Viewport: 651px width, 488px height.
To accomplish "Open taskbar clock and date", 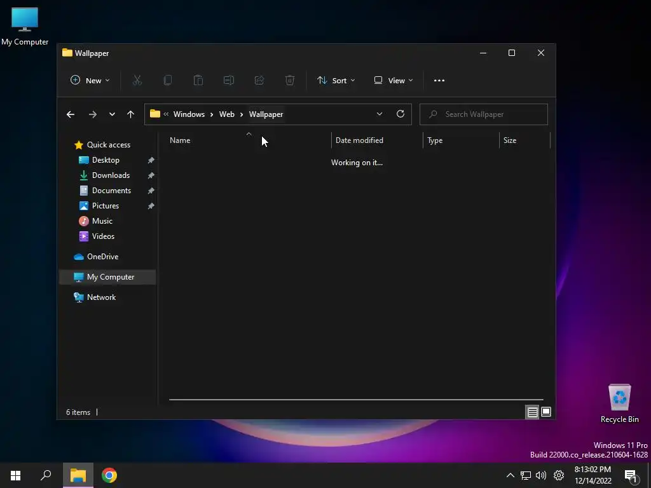I will coord(593,475).
